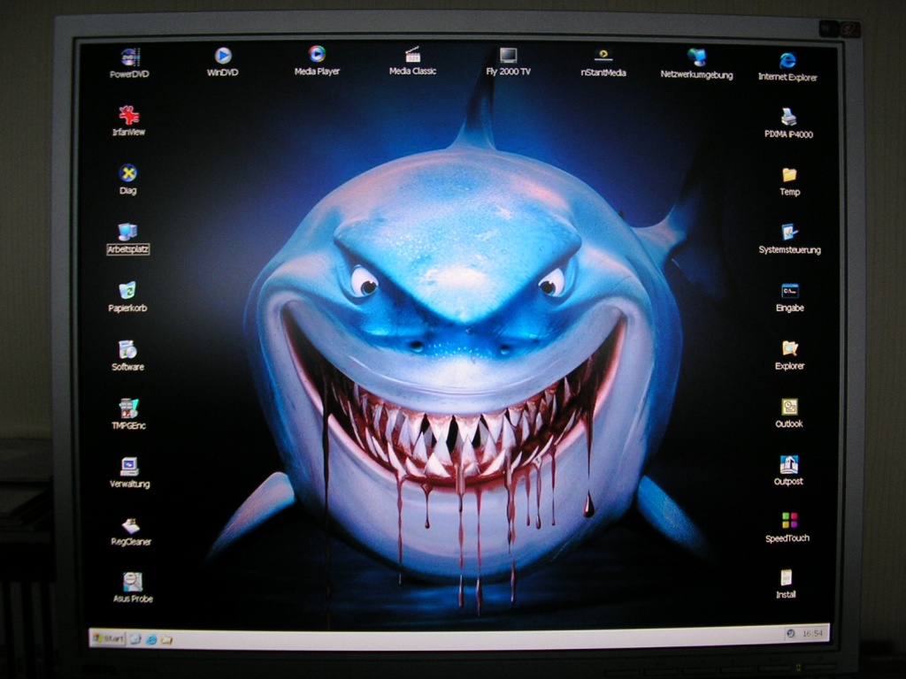Viewport: 906px width, 679px height.
Task: Click the Outpost firewall icon
Action: [788, 465]
